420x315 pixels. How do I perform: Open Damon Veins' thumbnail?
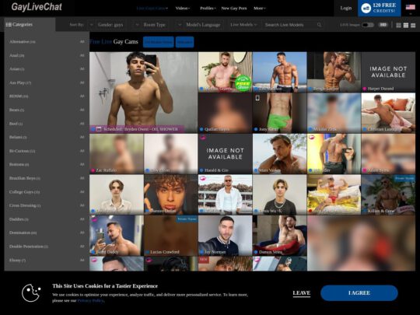[x=280, y=236]
